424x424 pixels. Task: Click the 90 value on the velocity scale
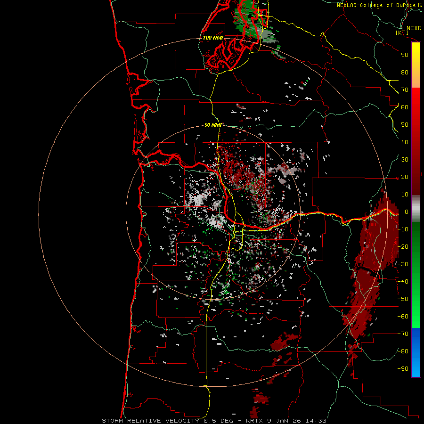(x=405, y=55)
